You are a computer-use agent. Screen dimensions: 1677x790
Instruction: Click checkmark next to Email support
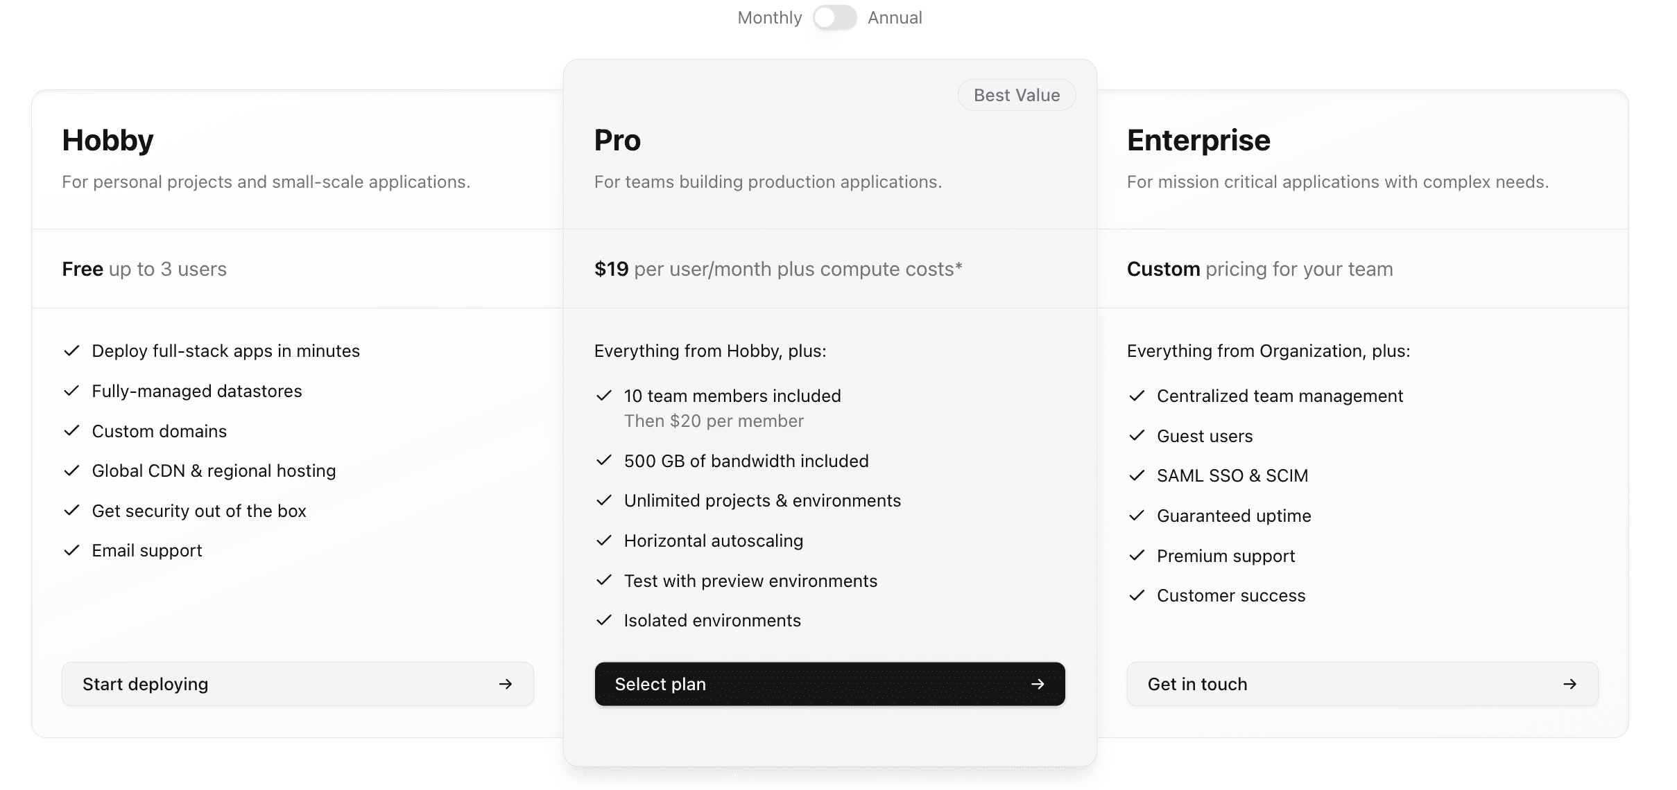[x=71, y=550]
